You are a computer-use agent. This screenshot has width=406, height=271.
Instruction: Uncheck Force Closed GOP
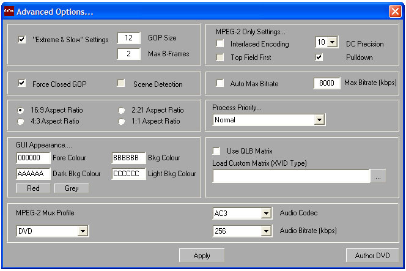pos(22,83)
